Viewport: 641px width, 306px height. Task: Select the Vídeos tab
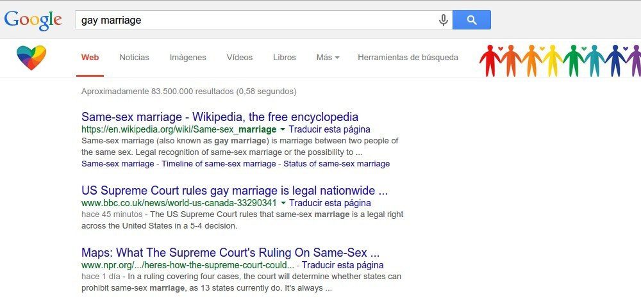239,58
